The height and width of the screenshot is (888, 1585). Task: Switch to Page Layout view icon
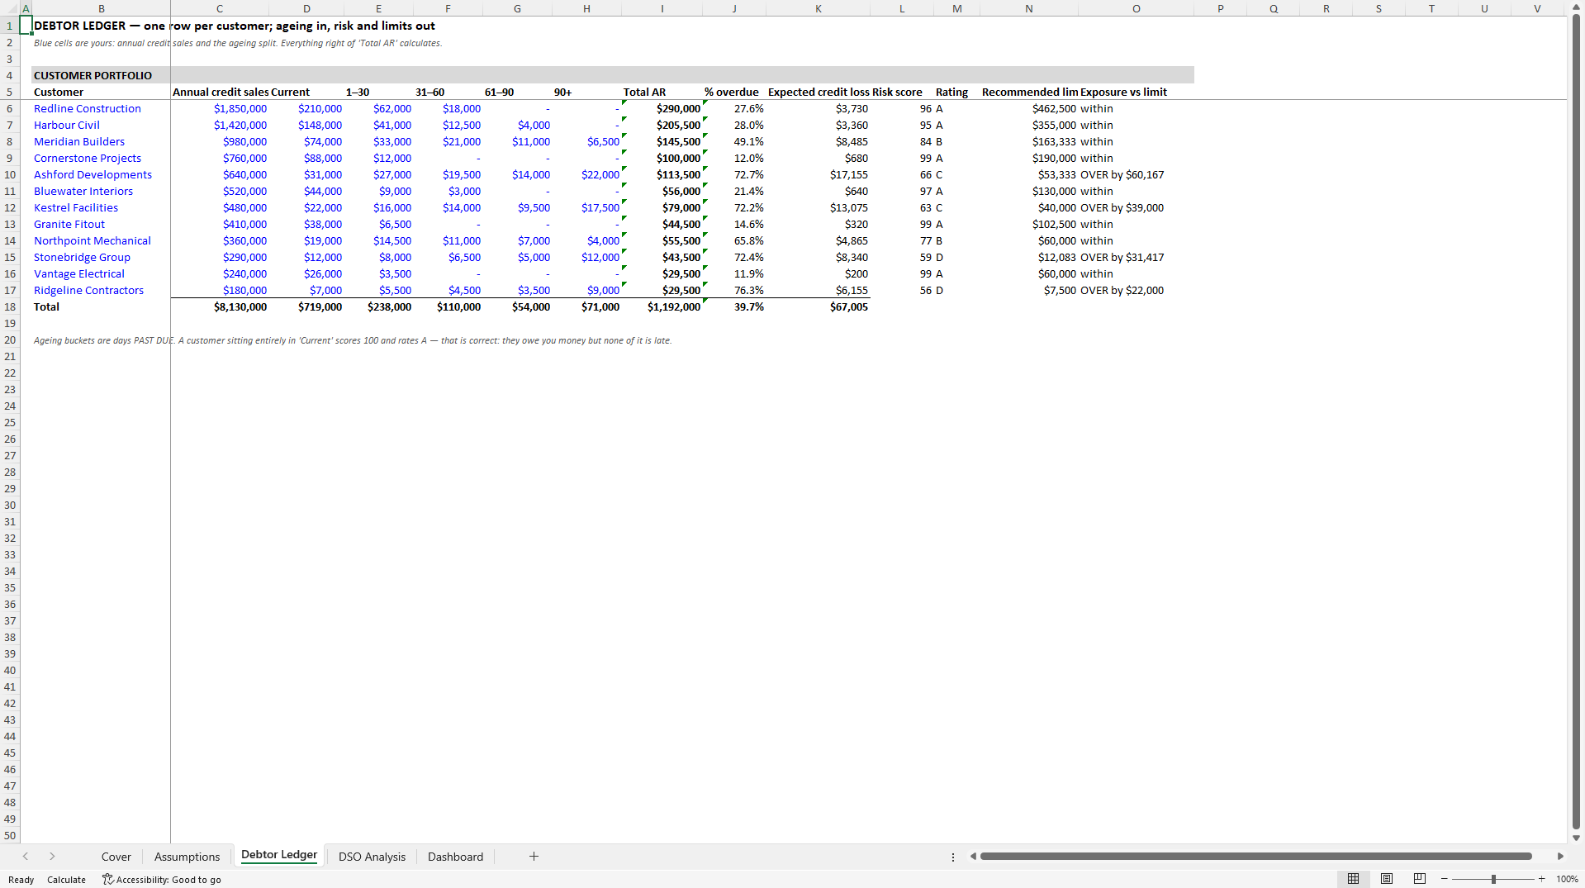(x=1387, y=879)
